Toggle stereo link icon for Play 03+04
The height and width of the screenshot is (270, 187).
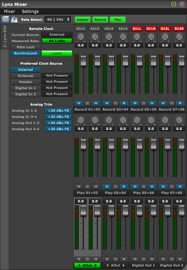(116, 187)
